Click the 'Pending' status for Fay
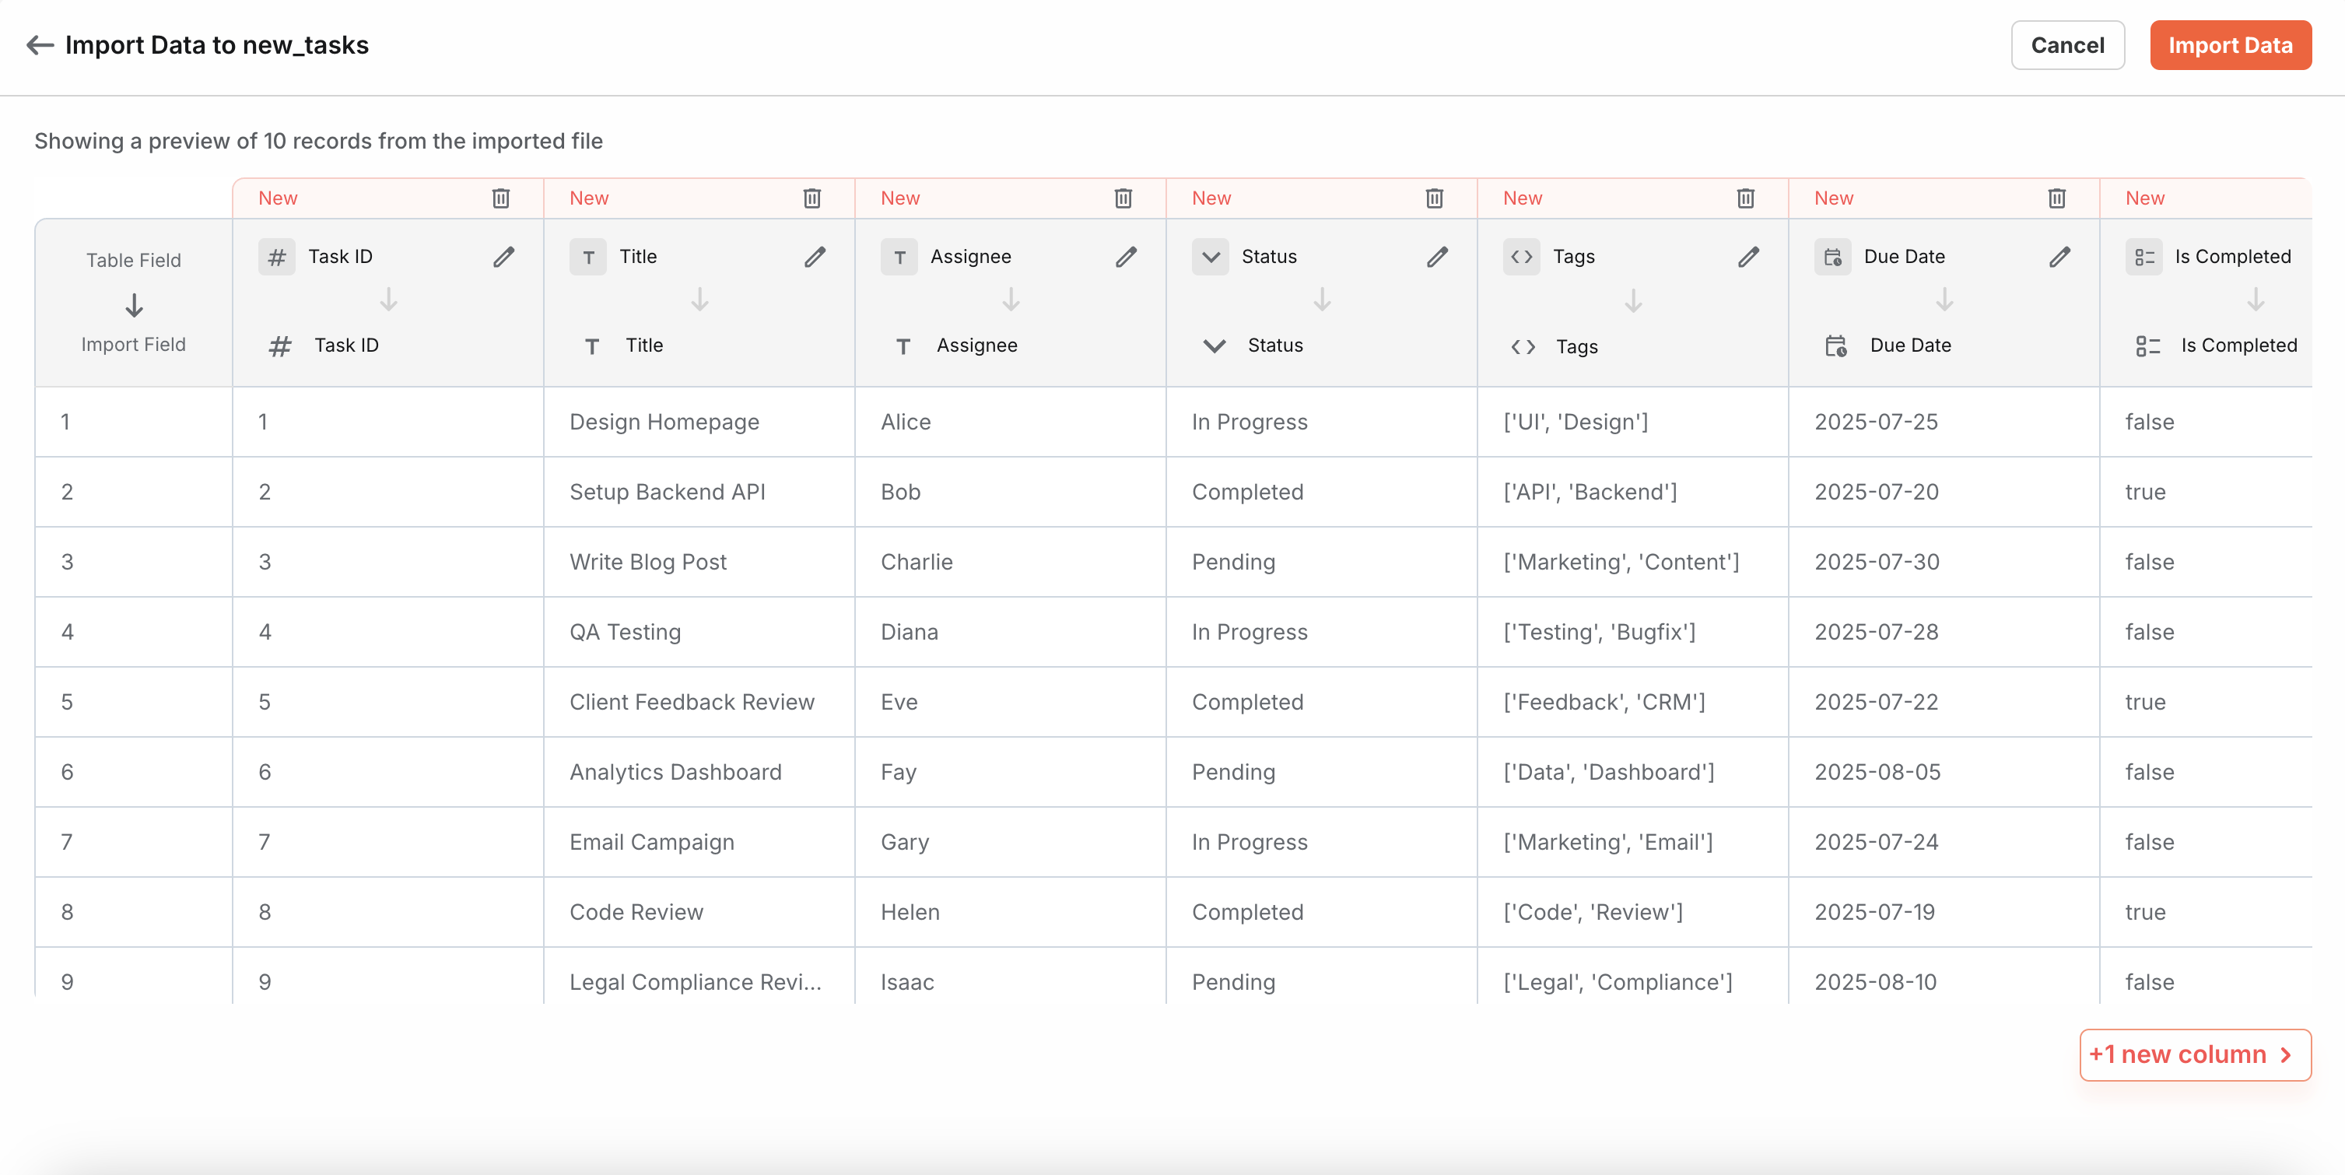Image resolution: width=2345 pixels, height=1175 pixels. (1322, 772)
